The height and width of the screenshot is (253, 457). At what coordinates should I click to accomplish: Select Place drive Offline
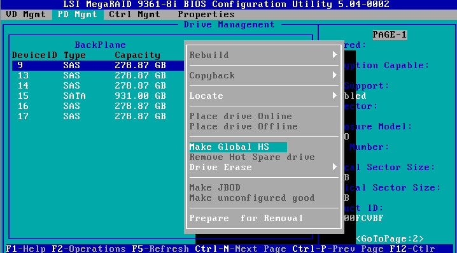pyautogui.click(x=244, y=126)
